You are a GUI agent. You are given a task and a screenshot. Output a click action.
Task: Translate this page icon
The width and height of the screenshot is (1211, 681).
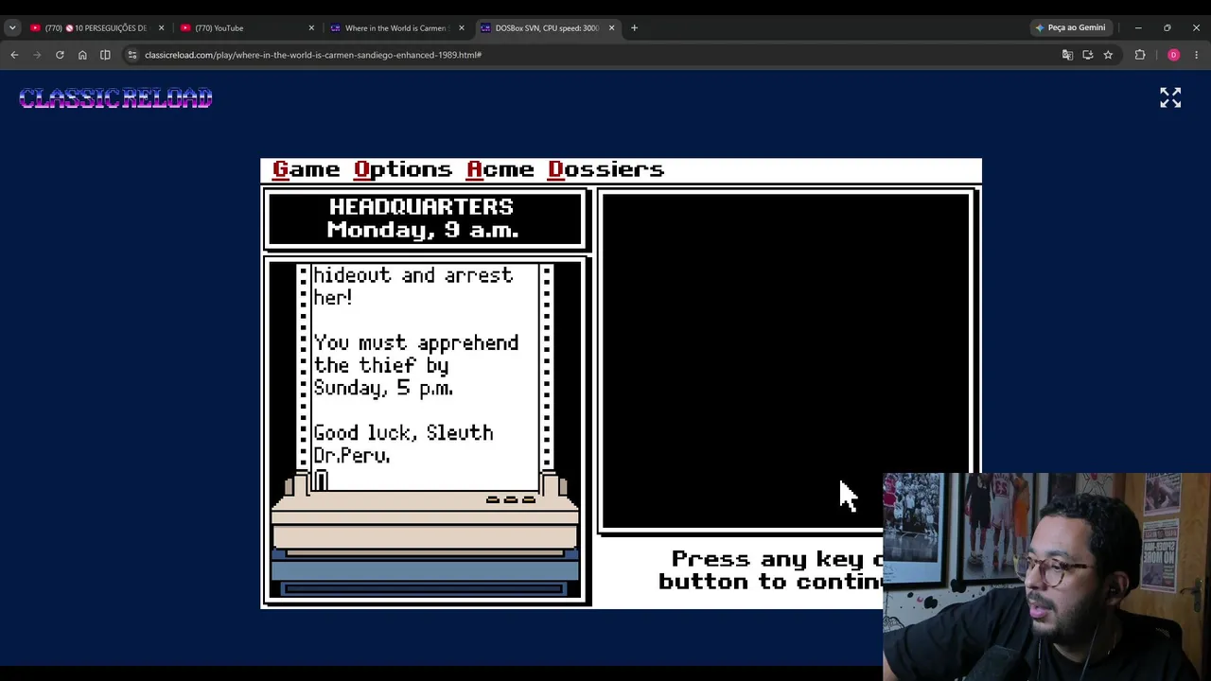1067,55
